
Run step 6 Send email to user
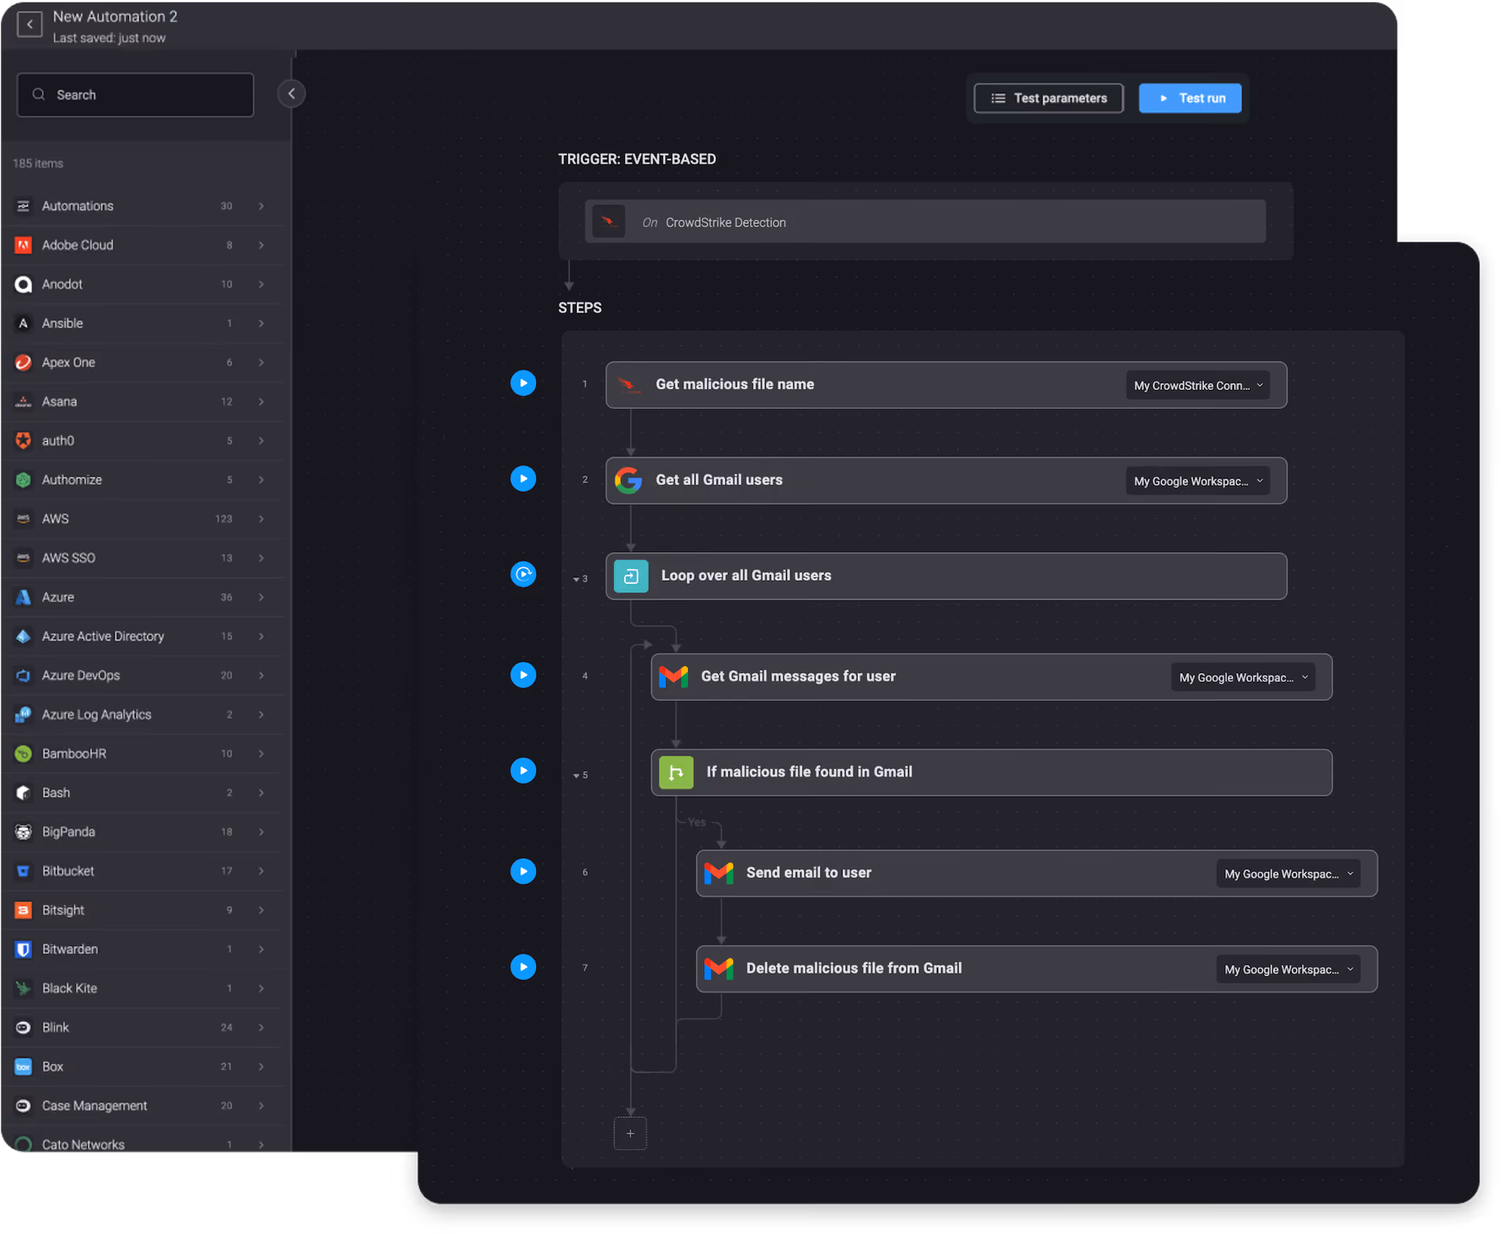[x=523, y=872]
